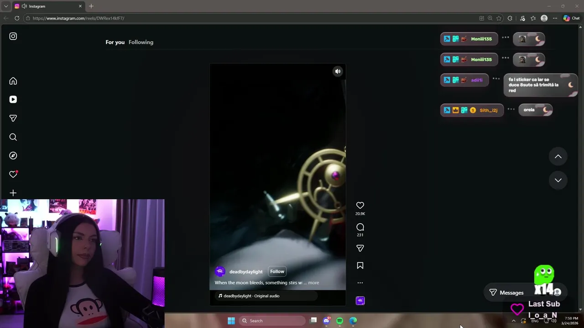Click 231 comments count
Image resolution: width=584 pixels, height=328 pixels.
360,235
